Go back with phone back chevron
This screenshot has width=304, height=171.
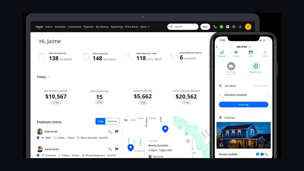(217, 47)
